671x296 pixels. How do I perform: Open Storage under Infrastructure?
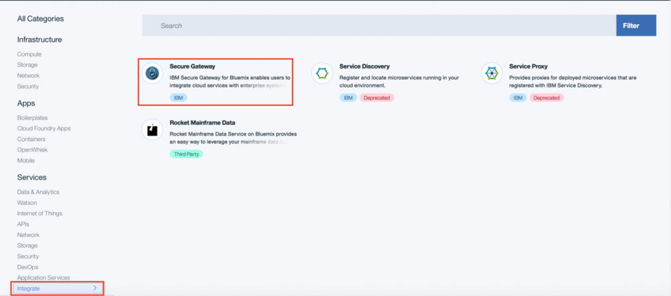point(28,65)
